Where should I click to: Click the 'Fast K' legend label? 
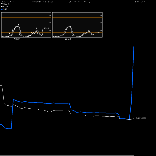[x=6, y=7]
